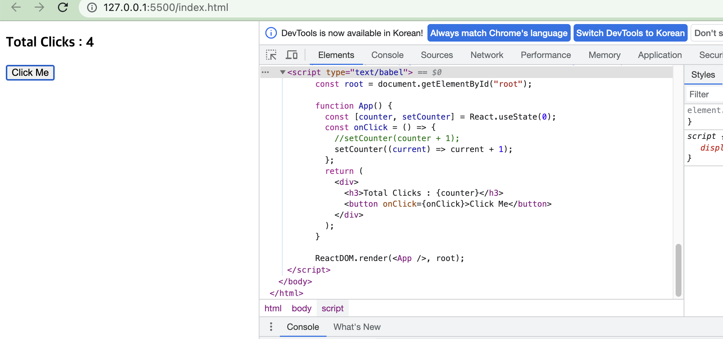This screenshot has height=339, width=723.
Task: Select html in the breadcrumb bar
Action: coord(273,308)
